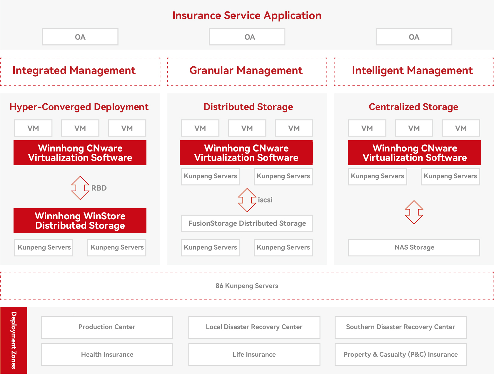
Task: Click the Deployment Zones red label
Action: [x=14, y=340]
